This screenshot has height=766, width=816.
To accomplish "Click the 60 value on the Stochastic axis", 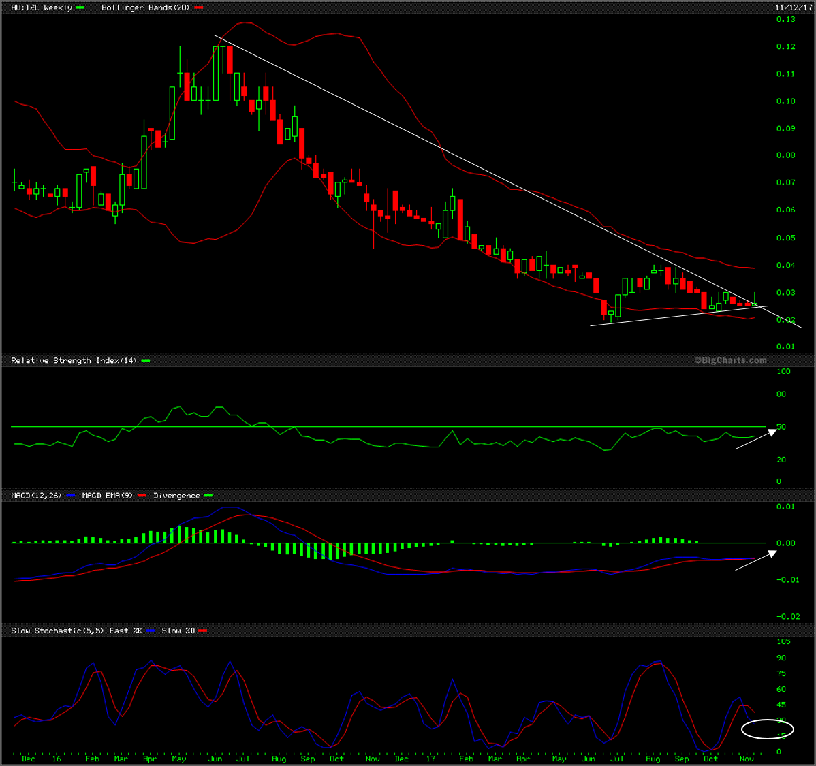I will coord(781,689).
